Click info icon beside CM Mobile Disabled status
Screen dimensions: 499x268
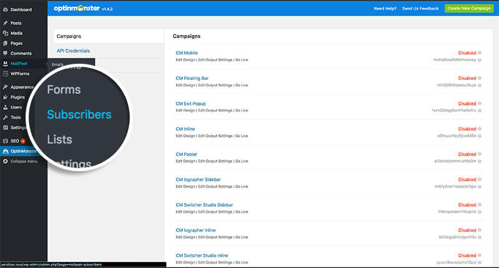[480, 52]
